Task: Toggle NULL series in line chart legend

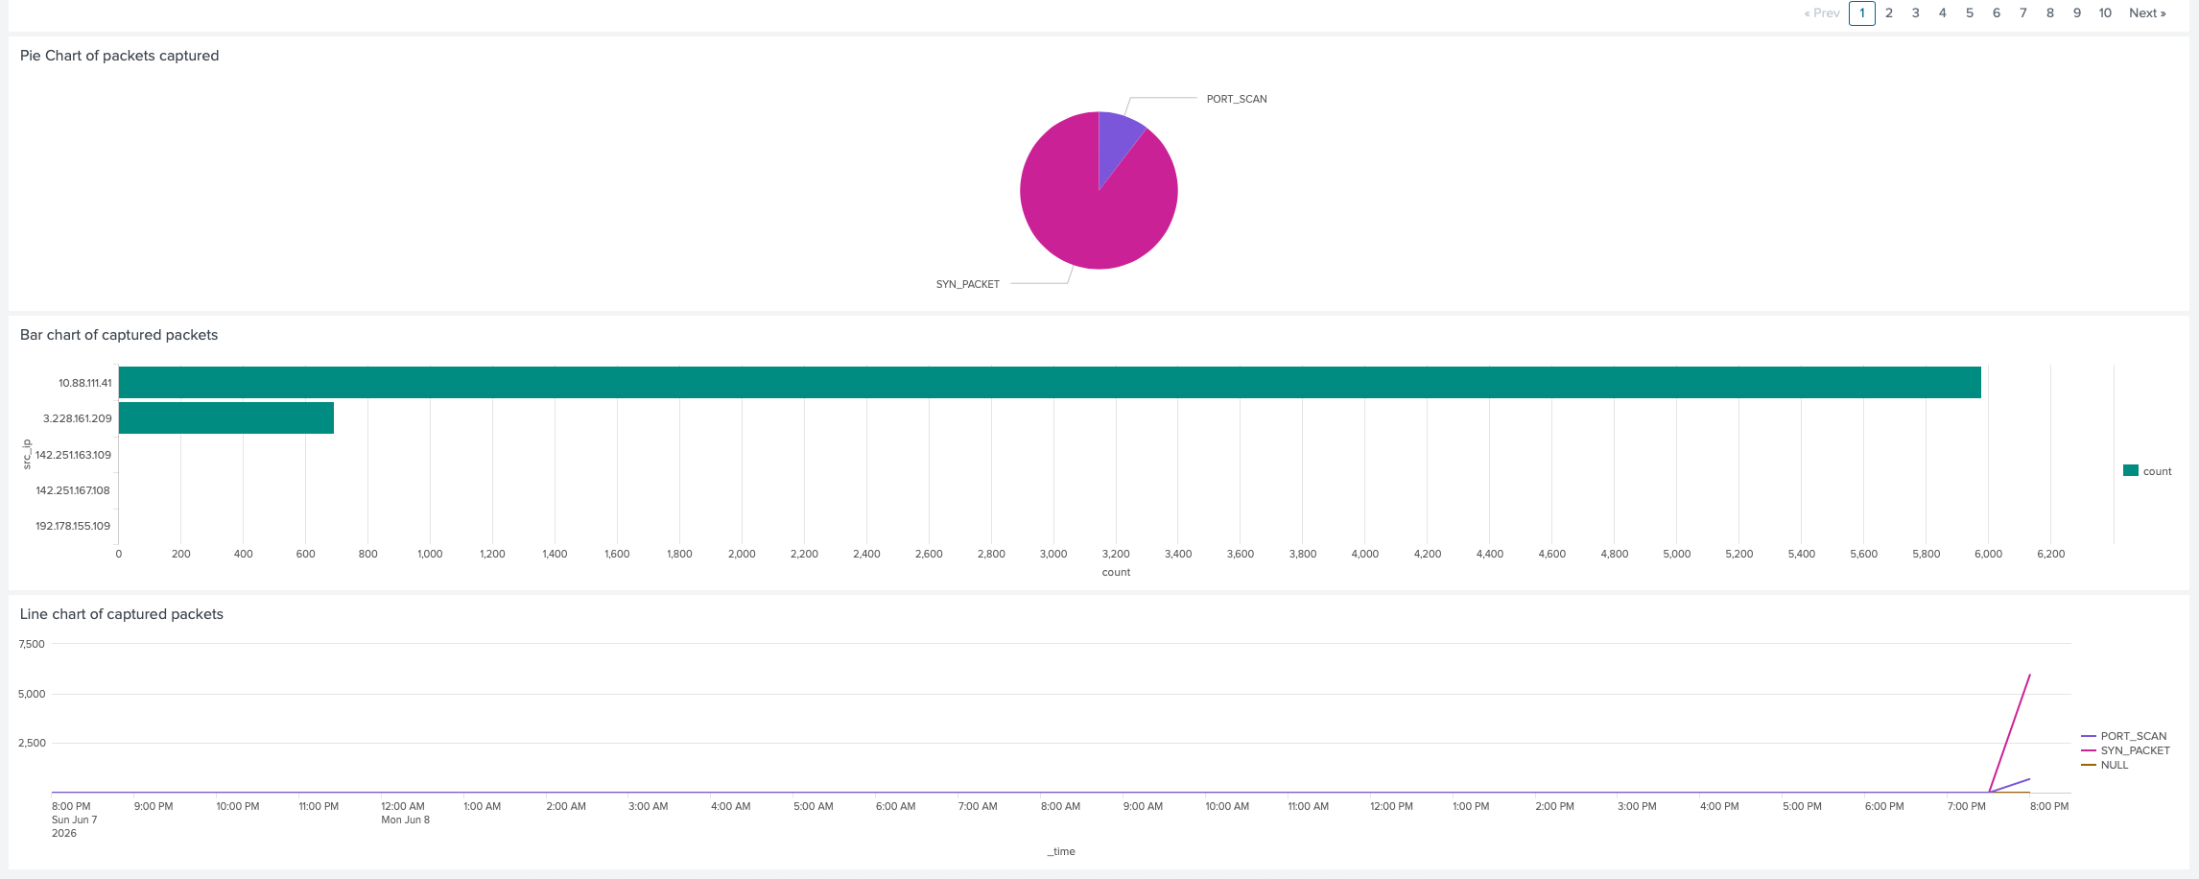Action: point(2105,765)
